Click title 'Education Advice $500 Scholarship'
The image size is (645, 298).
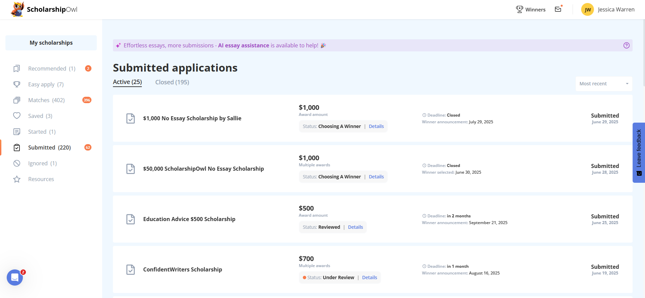point(189,219)
